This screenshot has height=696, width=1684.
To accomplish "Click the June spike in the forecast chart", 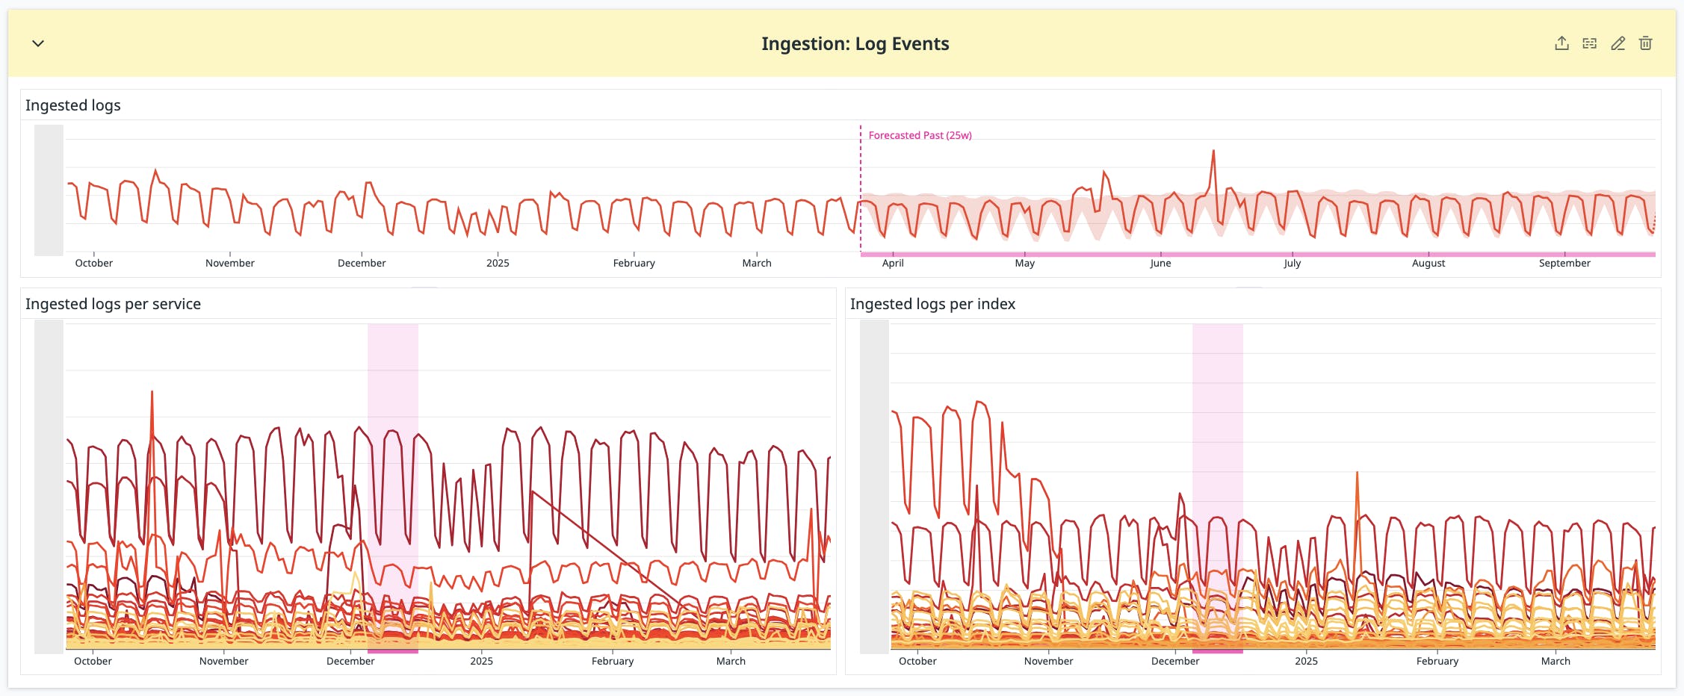I will (1212, 151).
